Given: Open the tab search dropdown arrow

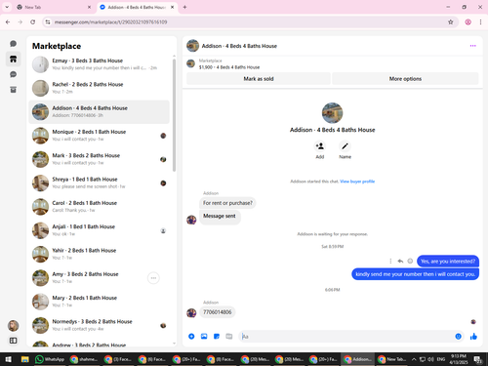Looking at the screenshot, I should coord(7,7).
